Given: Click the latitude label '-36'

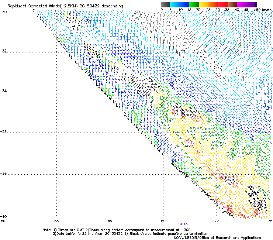Looking at the screenshot, I should click(x=3, y=131).
